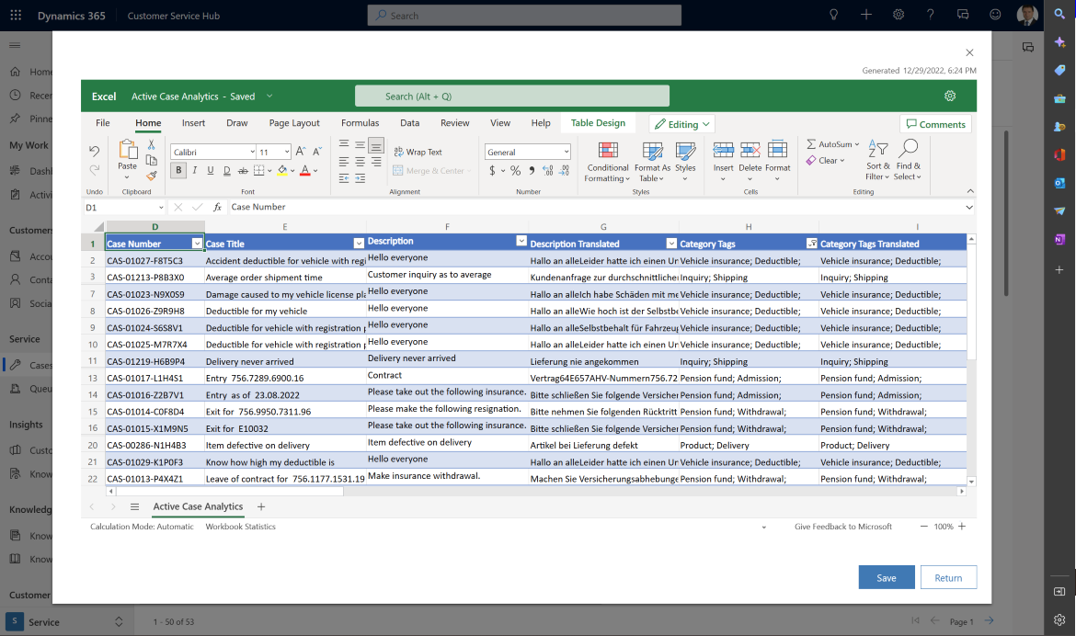
Task: Zoom in with the plus button
Action: 961,527
